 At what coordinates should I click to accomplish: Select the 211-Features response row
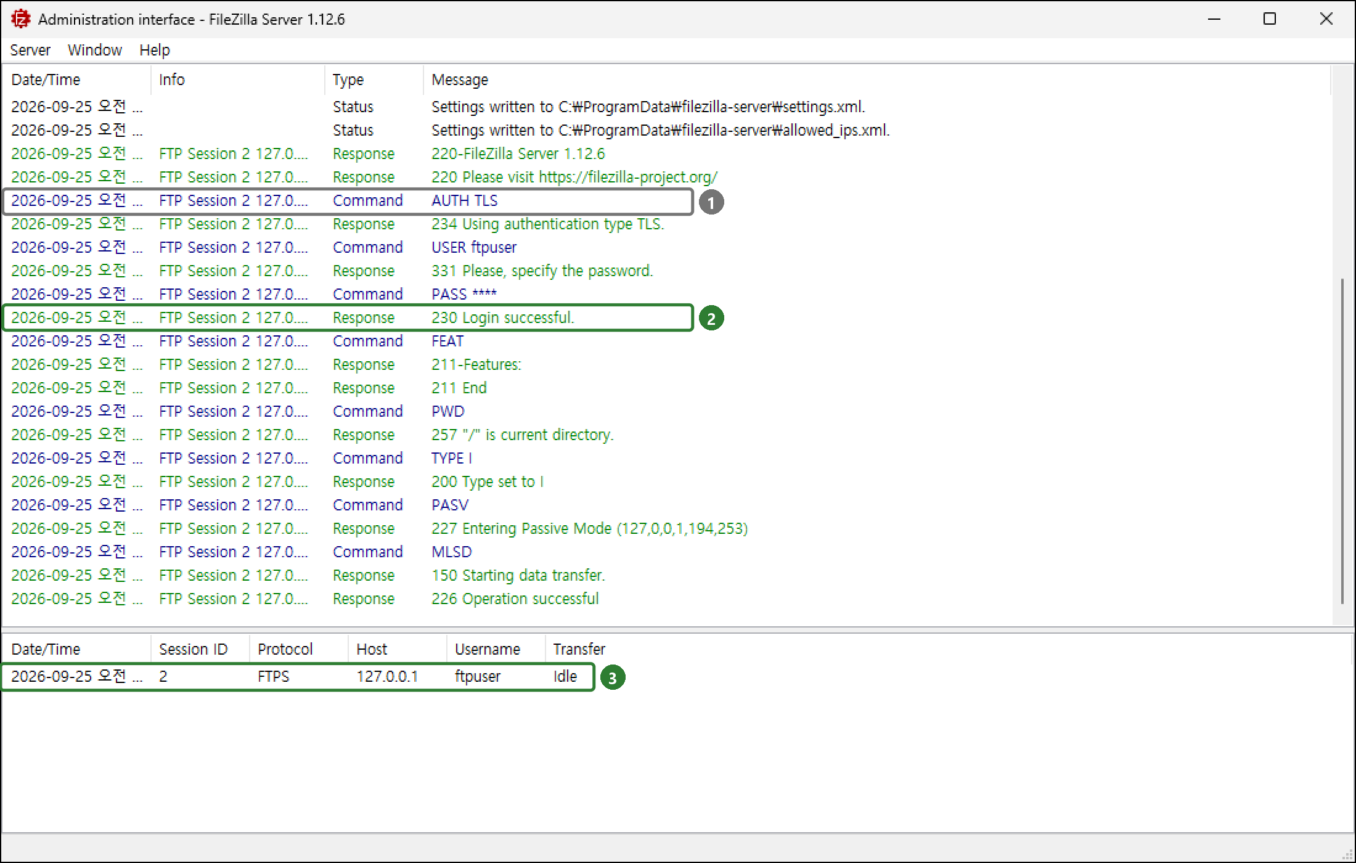666,364
